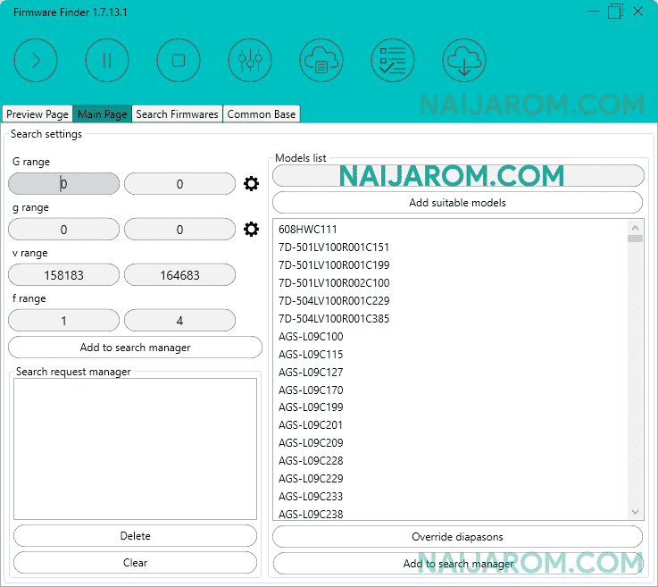The height and width of the screenshot is (587, 658).
Task: Click the G range start field
Action: (63, 183)
